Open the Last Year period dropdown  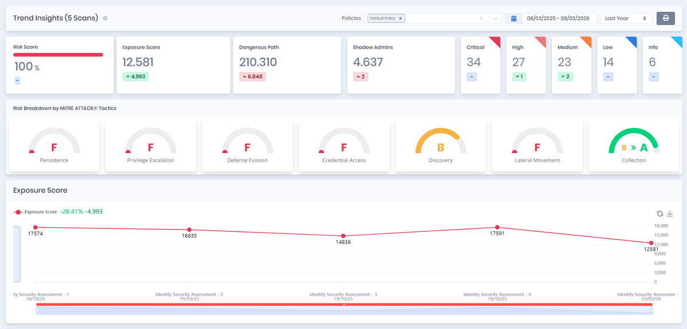click(626, 18)
